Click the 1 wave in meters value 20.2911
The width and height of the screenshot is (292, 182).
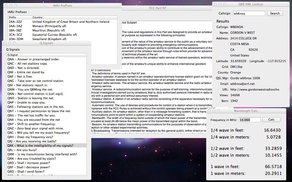point(273,174)
